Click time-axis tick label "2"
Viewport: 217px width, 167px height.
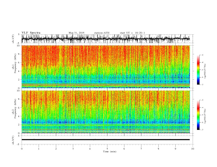56,149
